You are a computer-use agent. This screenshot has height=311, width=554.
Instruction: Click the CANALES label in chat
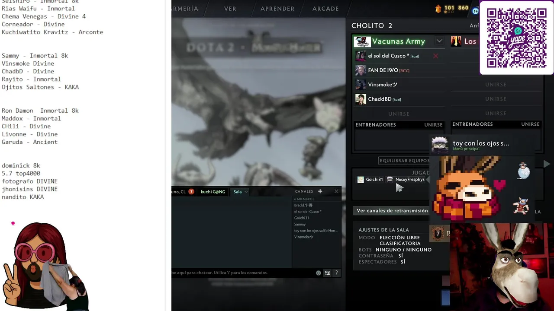[304, 191]
